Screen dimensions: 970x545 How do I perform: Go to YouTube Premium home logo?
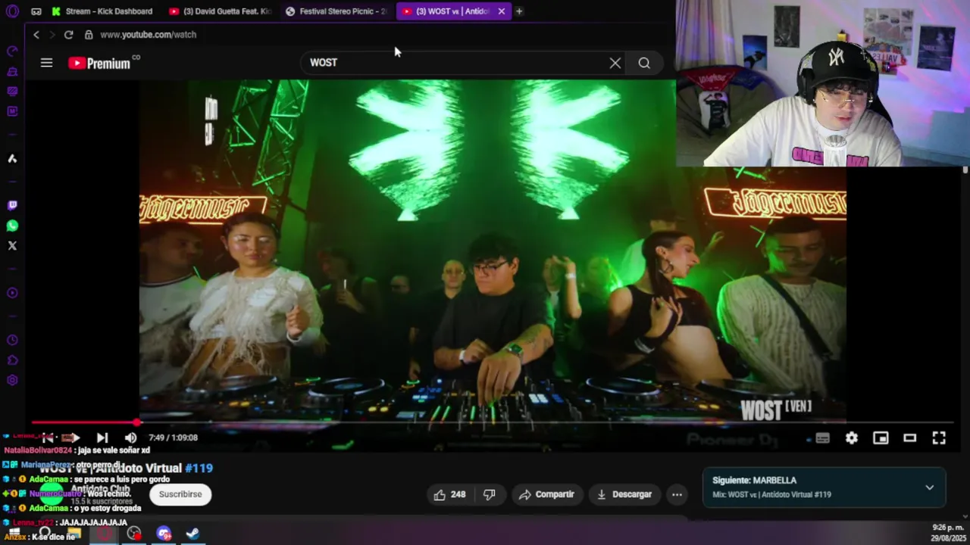click(104, 63)
